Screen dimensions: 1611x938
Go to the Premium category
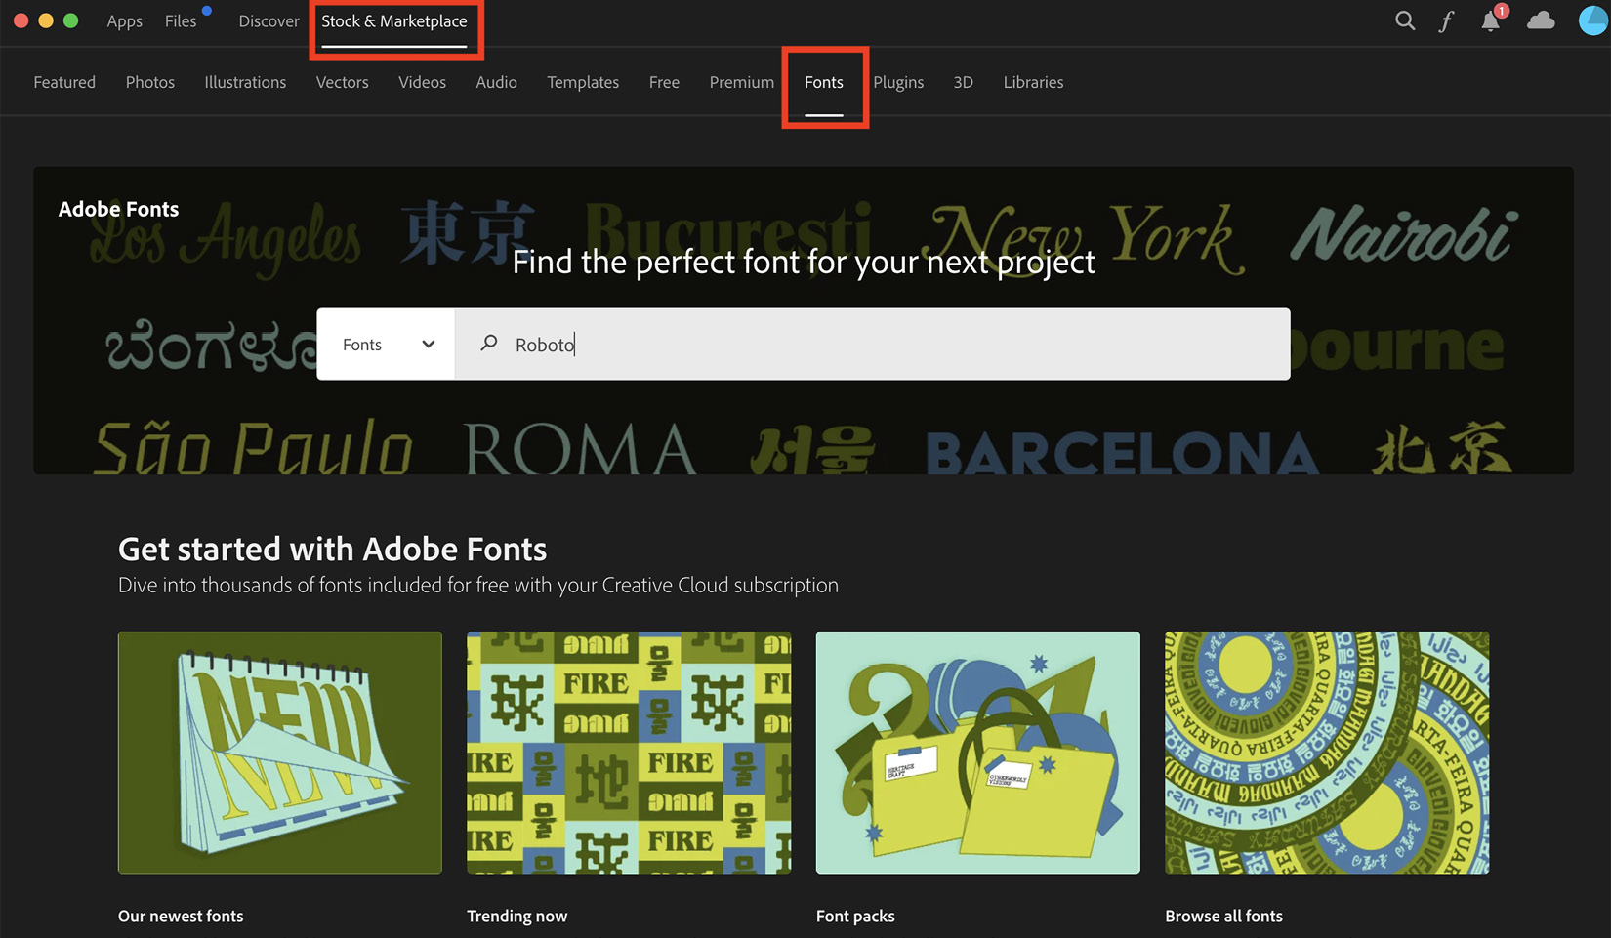(x=741, y=82)
